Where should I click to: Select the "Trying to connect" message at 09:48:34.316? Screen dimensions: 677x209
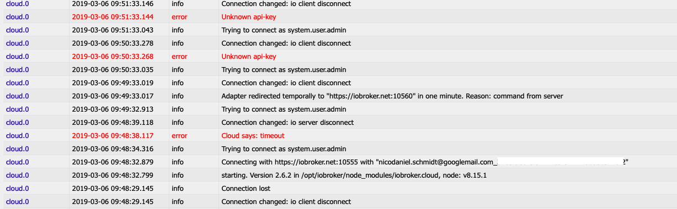[x=284, y=149]
